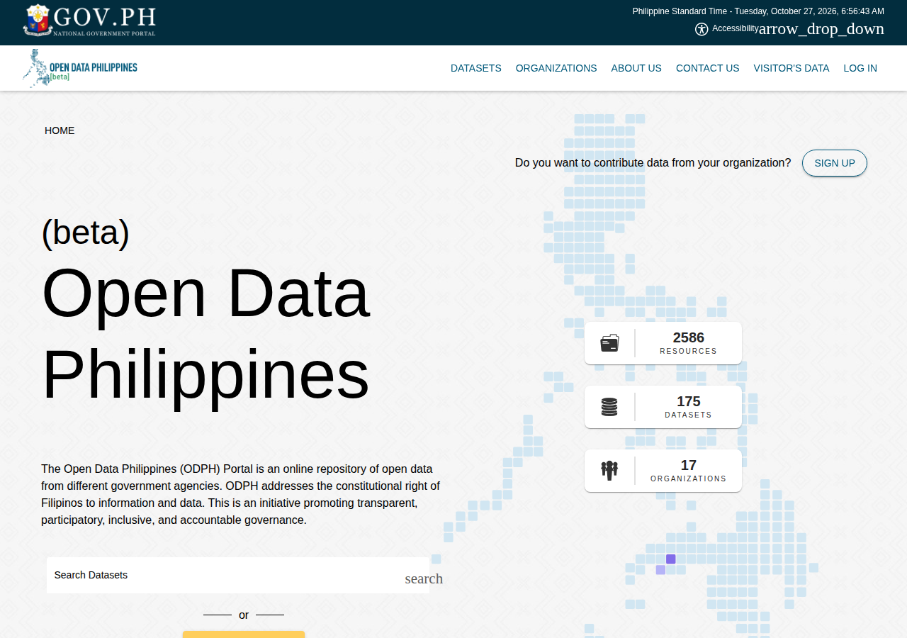Click the resources folder icon
Viewport: 907px width, 638px height.
tap(609, 343)
